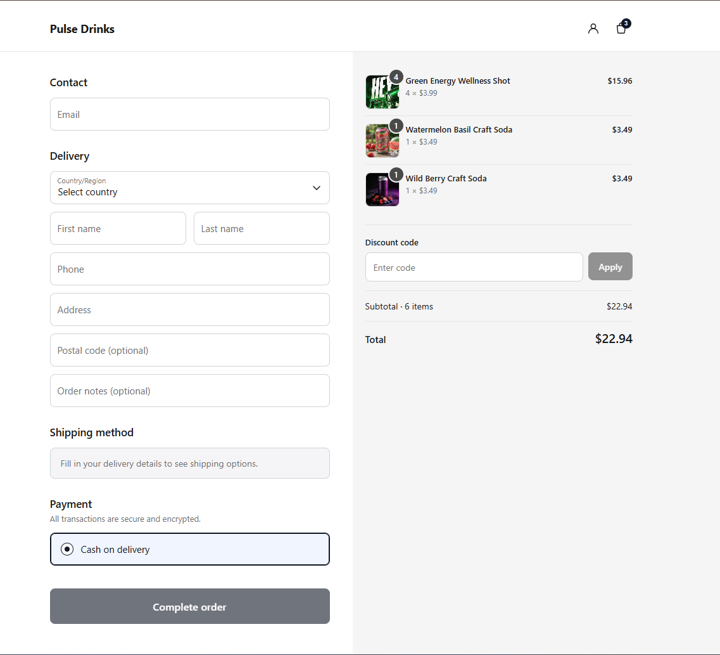The image size is (720, 655).
Task: Select the $15.96 line price
Action: click(x=620, y=81)
